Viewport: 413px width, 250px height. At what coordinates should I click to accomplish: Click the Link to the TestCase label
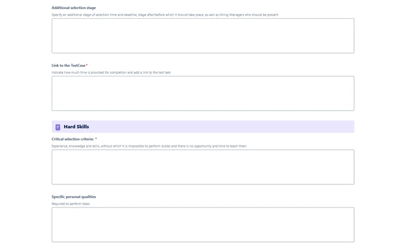(69, 66)
